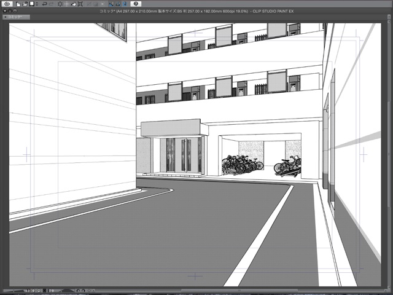
Task: Click the clear outside selection icon
Action: (x=67, y=4)
